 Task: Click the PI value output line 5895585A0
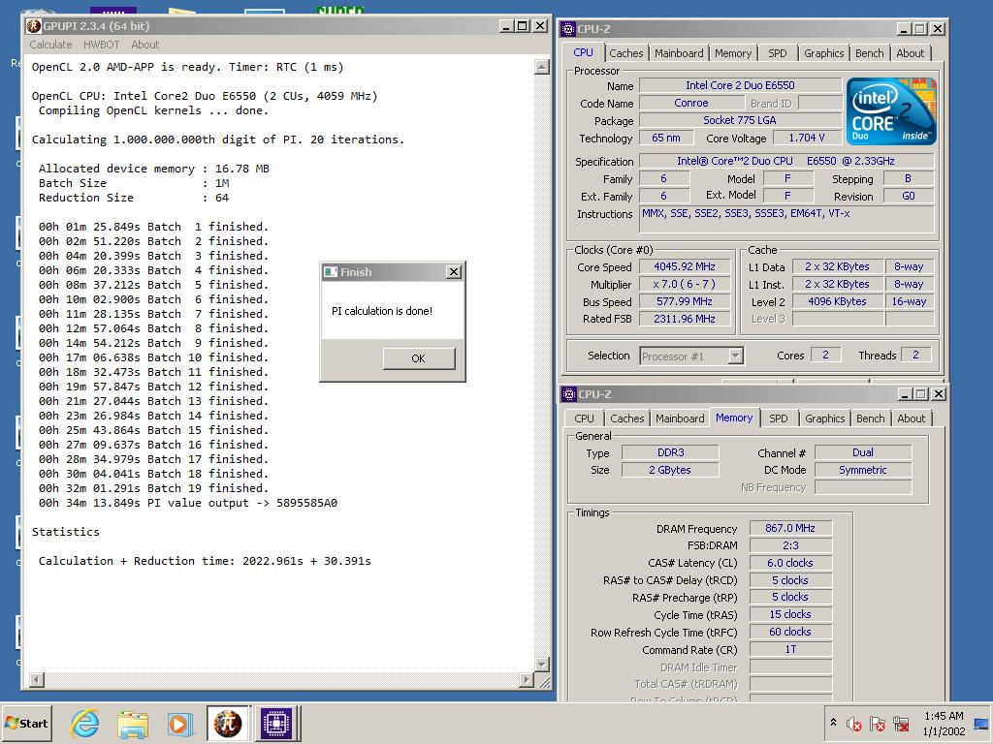188,503
